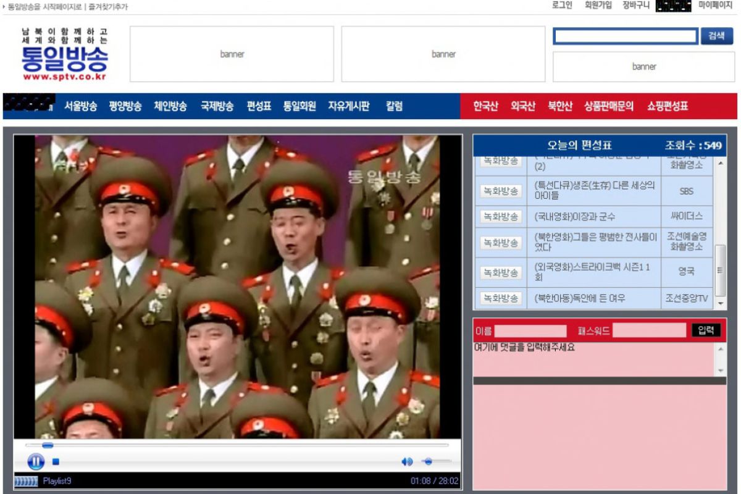This screenshot has width=741, height=494.
Task: Click the video seek bar handle
Action: pos(48,445)
